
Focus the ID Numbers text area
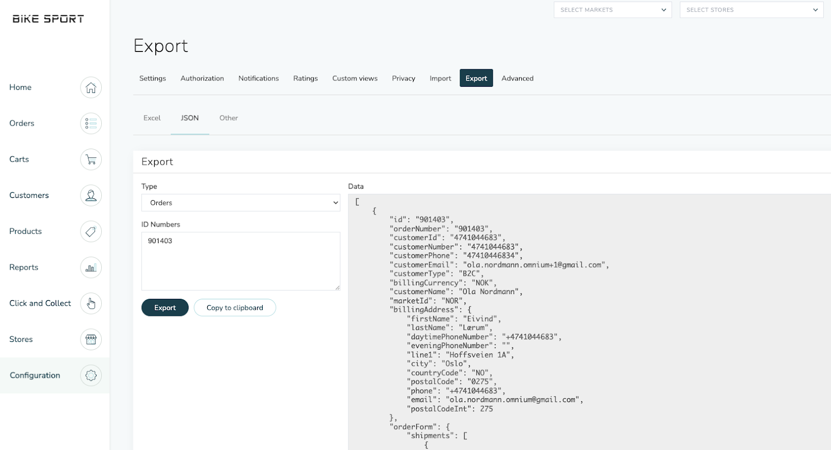(241, 261)
